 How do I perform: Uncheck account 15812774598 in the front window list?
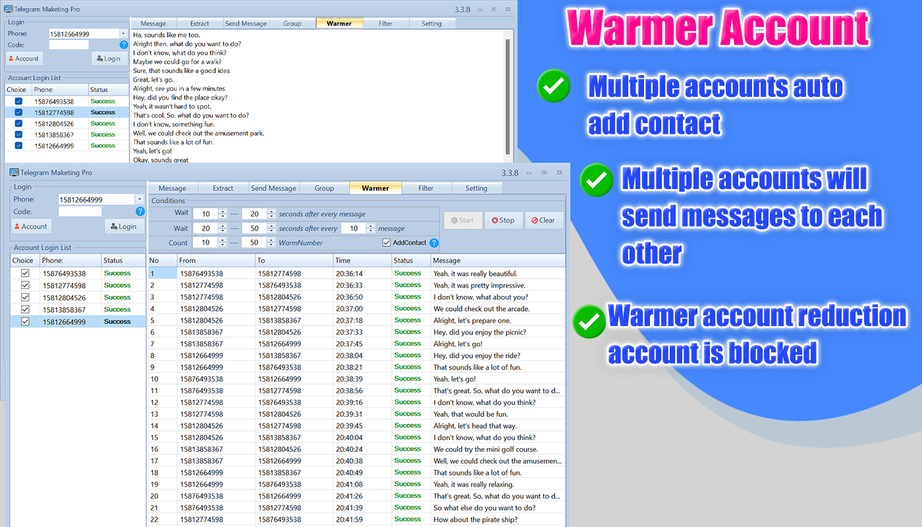[x=25, y=285]
